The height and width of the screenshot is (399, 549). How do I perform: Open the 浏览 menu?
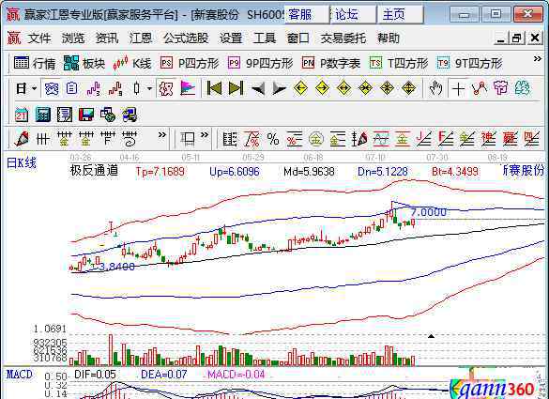(73, 38)
